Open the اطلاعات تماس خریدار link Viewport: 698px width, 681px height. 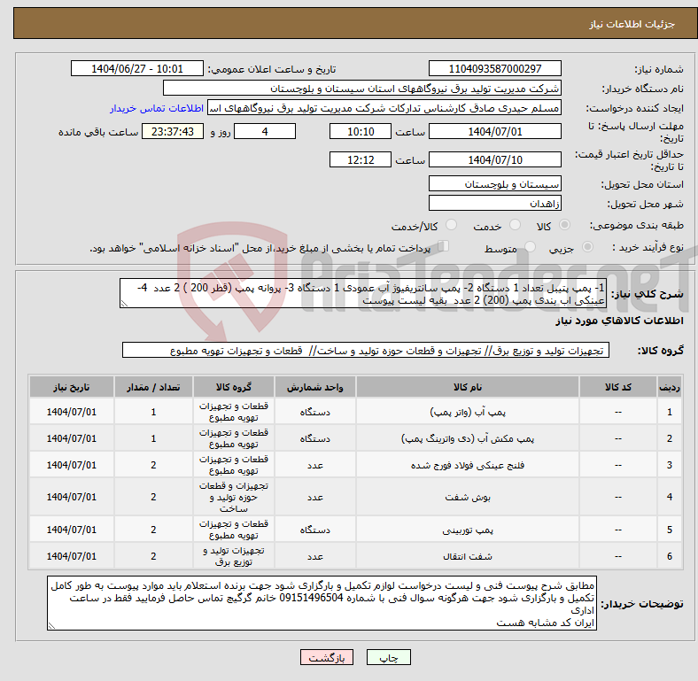click(157, 108)
